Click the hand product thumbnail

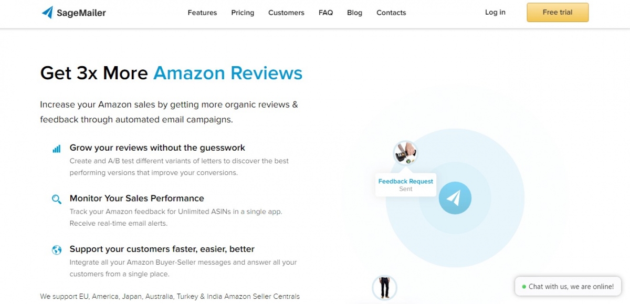point(405,153)
